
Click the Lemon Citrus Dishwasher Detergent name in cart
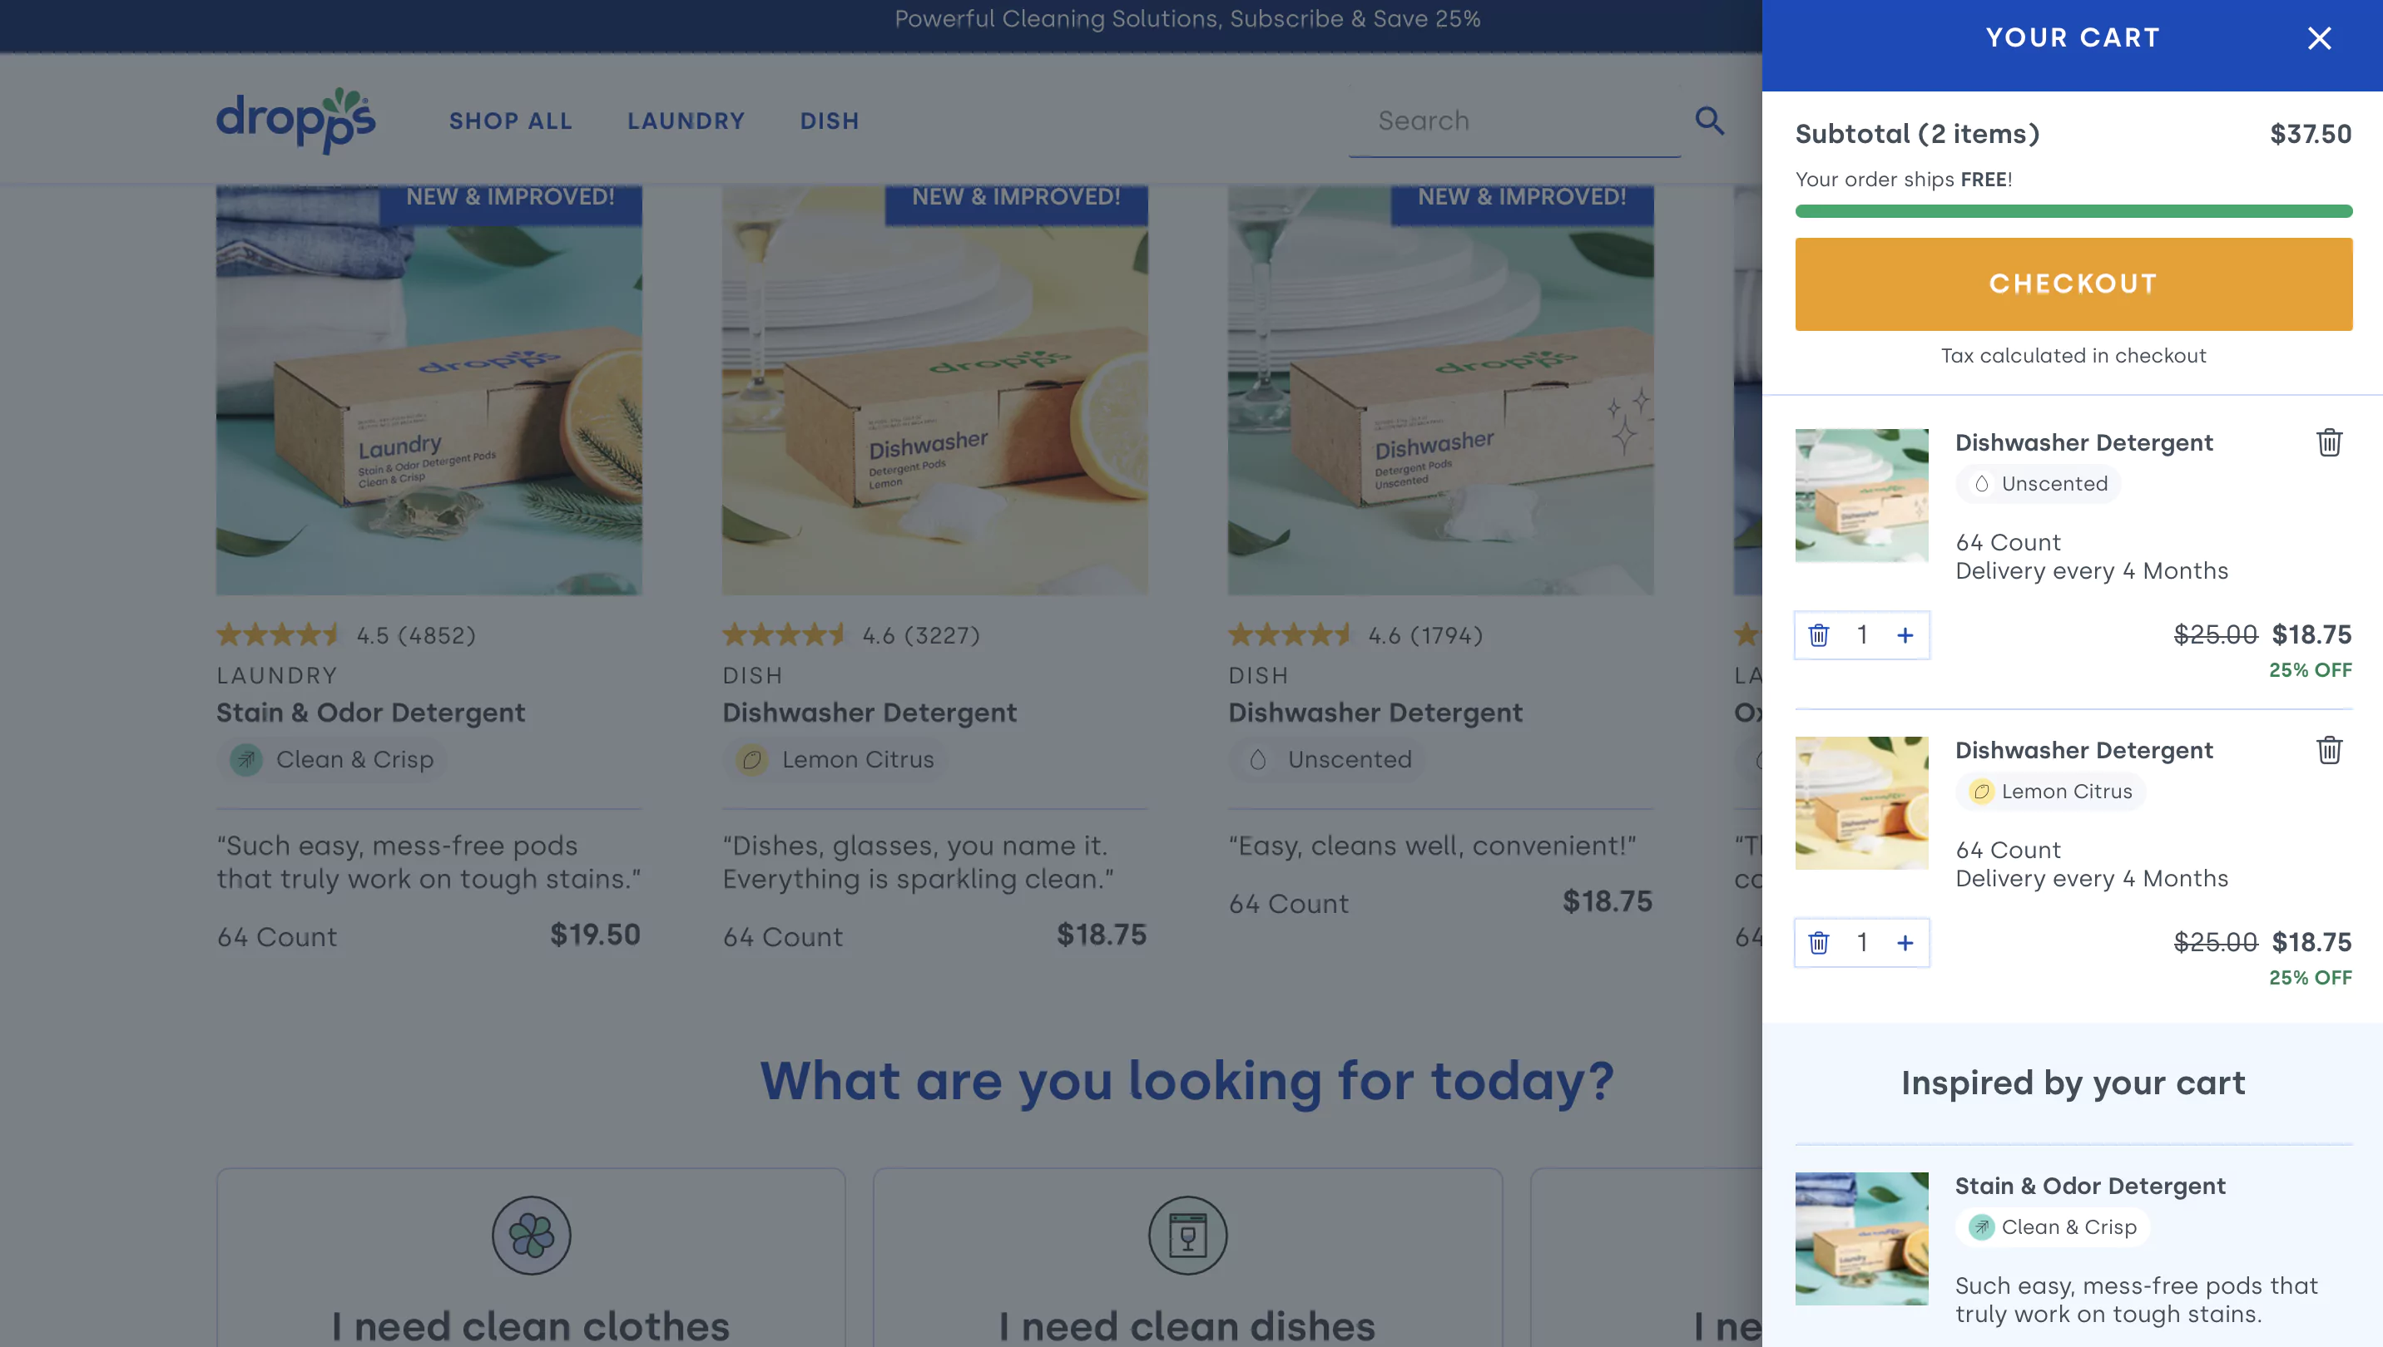(x=2084, y=750)
